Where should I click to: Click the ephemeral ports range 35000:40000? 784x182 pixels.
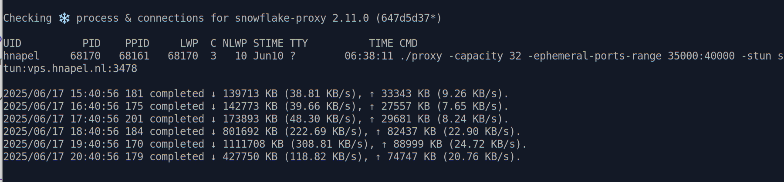[701, 56]
